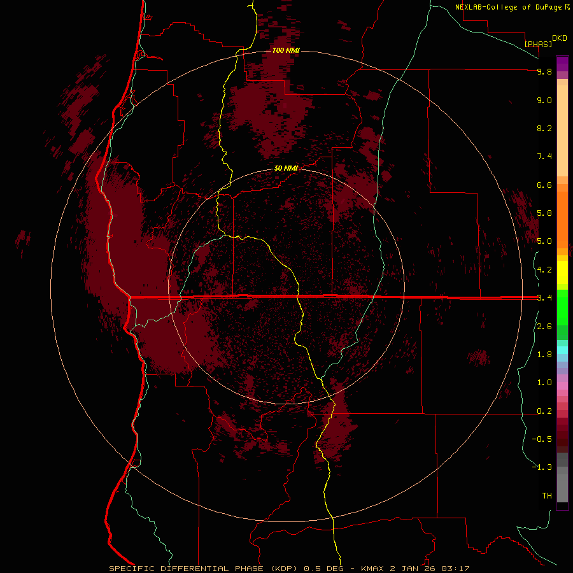Pick the bright green segment of the color scale
Screen dimensions: 573x573
click(x=562, y=307)
